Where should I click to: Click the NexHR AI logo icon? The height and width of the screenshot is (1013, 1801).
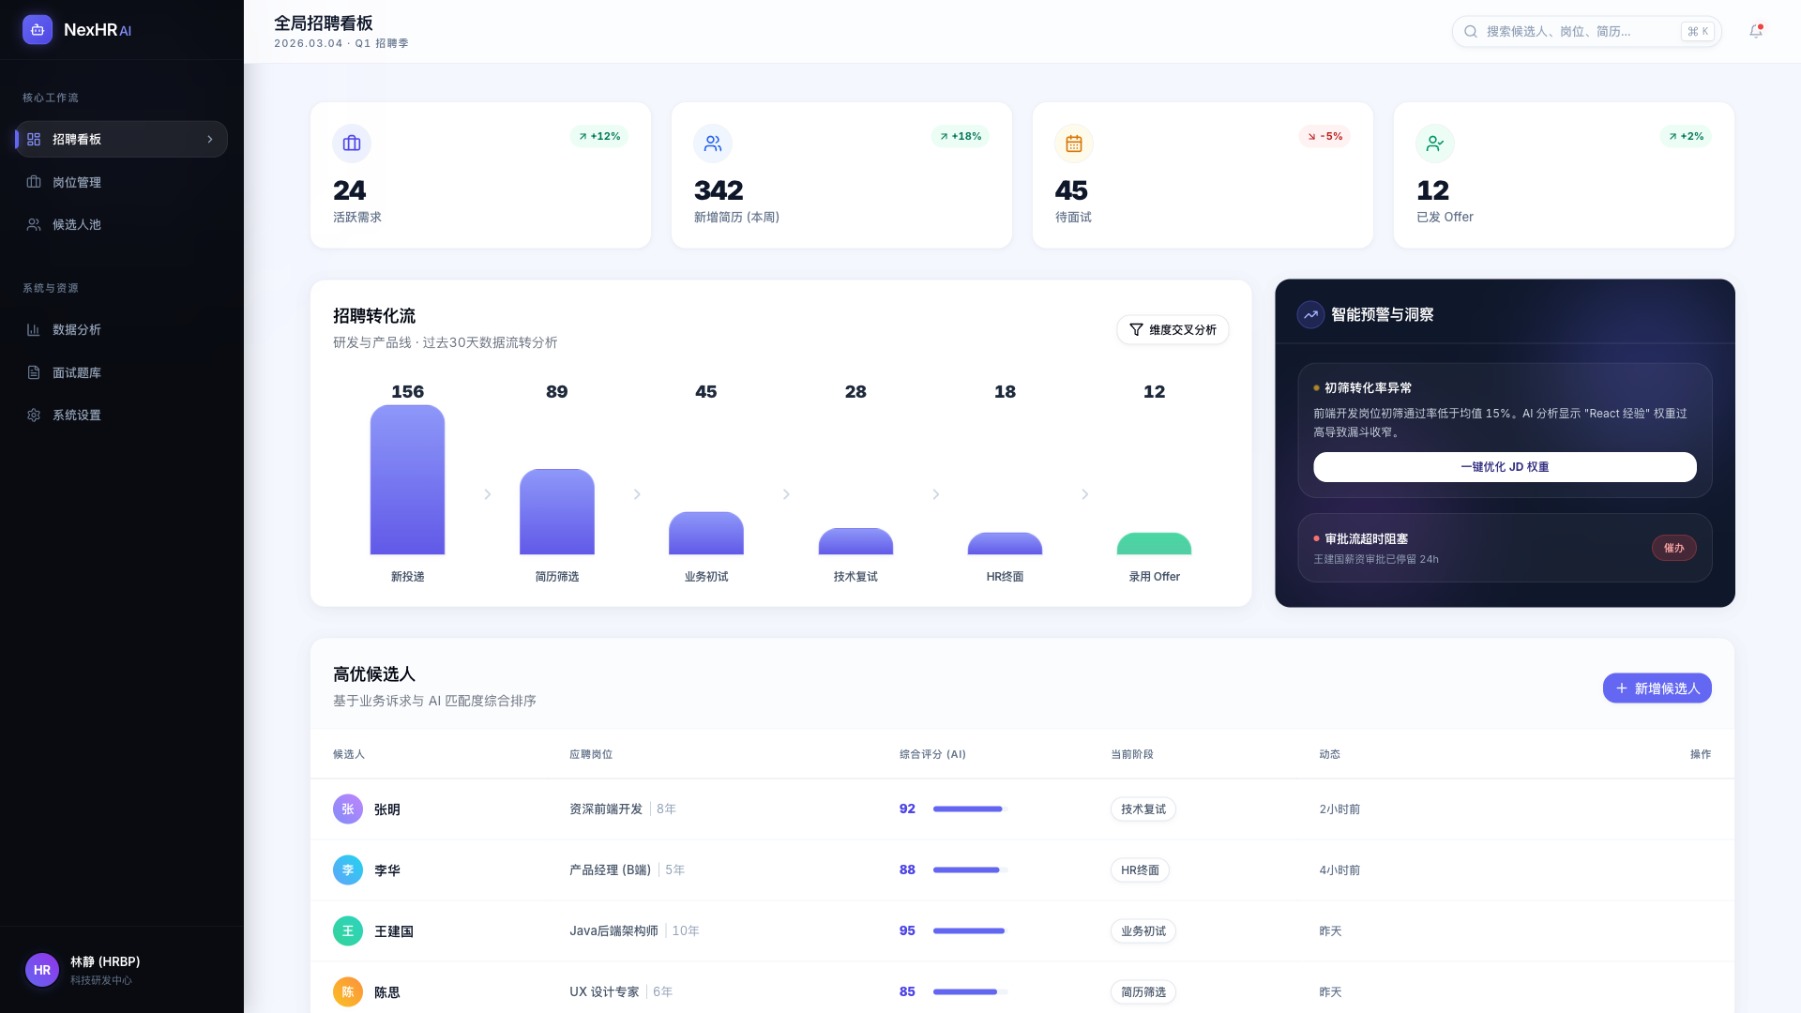(x=37, y=29)
